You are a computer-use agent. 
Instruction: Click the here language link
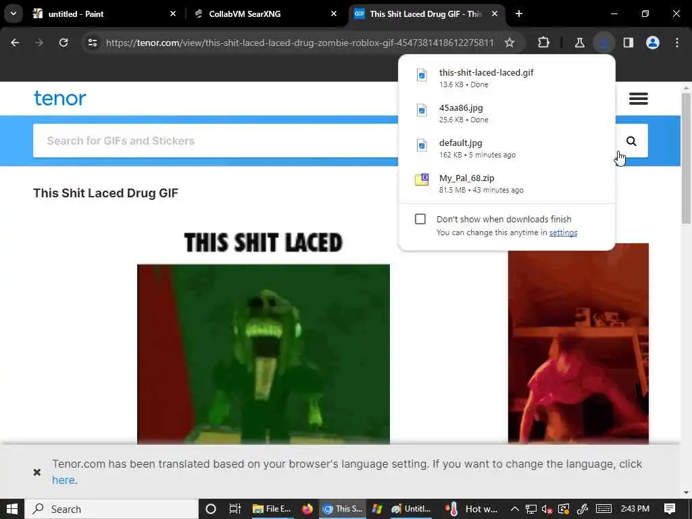coord(63,480)
